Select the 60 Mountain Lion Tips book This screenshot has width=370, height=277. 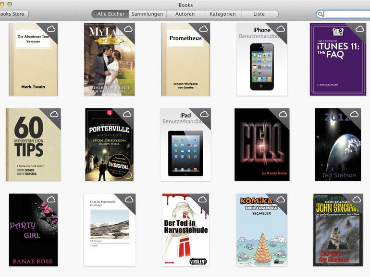(x=33, y=145)
